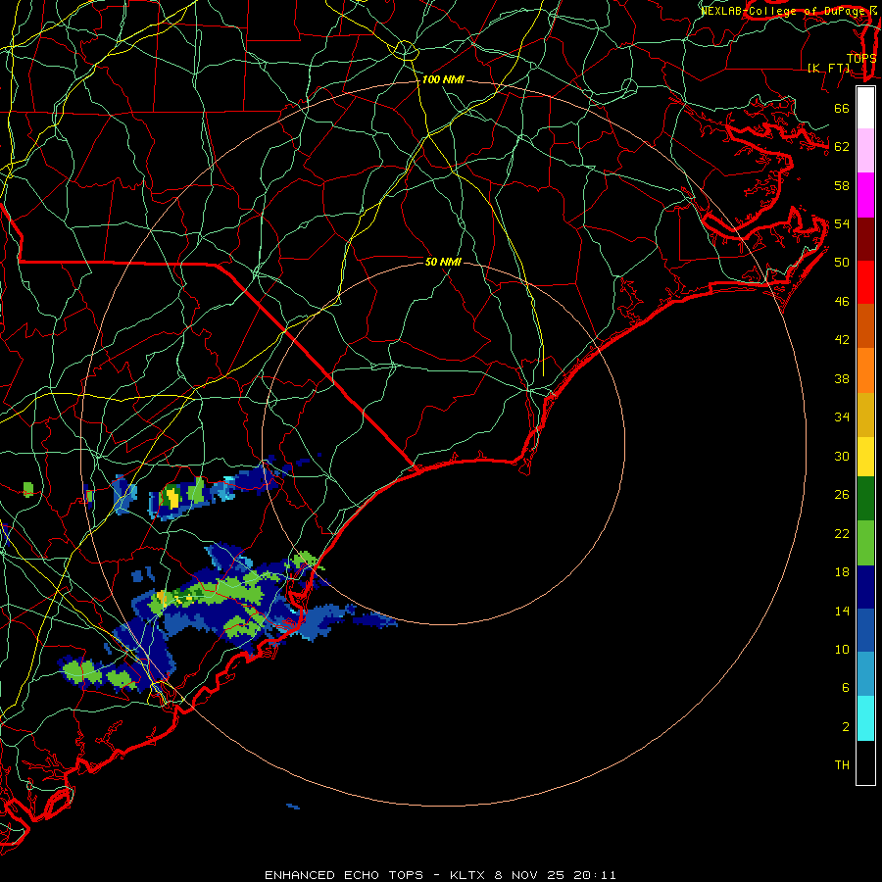Click the light pink 62 kft legend swatch
The image size is (882, 882).
coord(865,151)
